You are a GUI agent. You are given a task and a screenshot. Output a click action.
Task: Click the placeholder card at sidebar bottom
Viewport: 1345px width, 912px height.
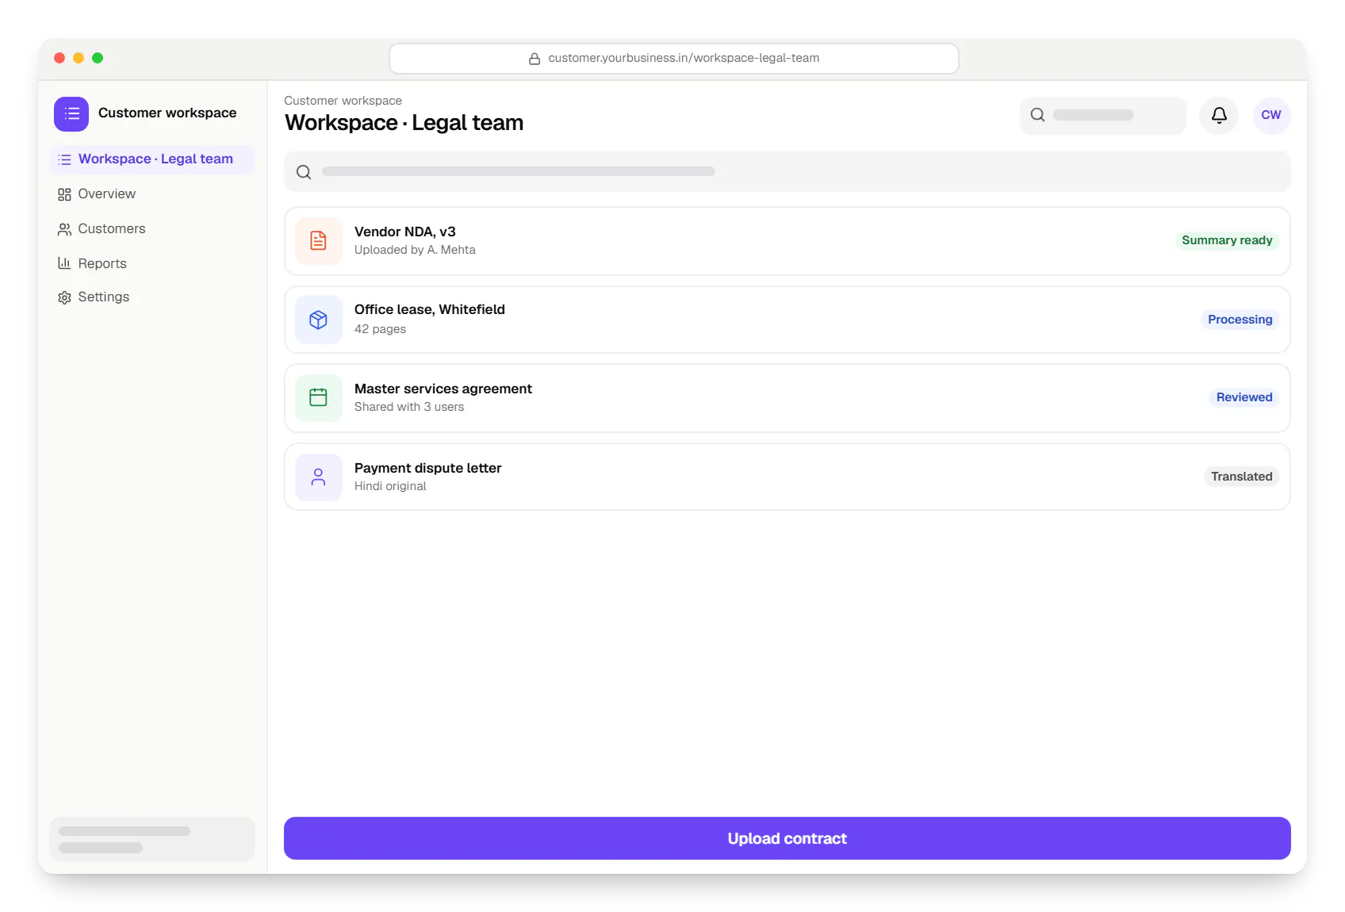[152, 839]
